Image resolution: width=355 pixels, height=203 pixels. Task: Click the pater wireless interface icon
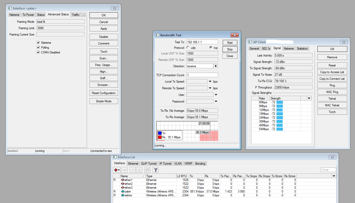(123, 191)
